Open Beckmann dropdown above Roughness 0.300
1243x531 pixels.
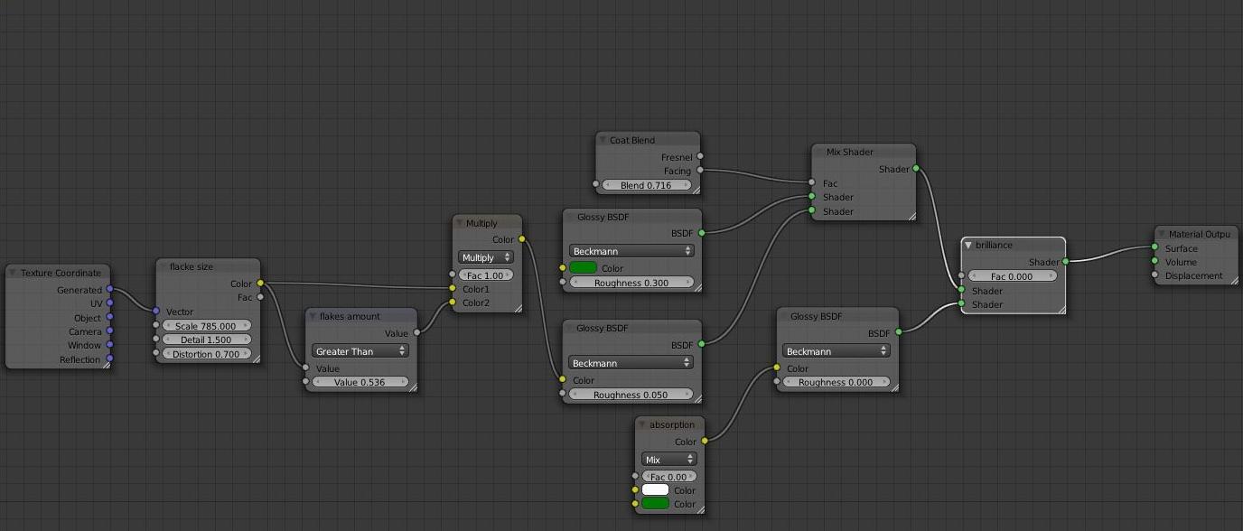[631, 251]
